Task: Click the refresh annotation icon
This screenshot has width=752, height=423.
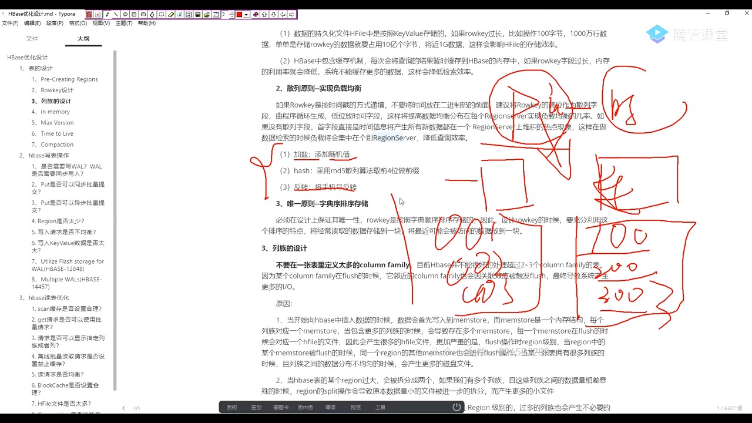Action: pos(180,14)
